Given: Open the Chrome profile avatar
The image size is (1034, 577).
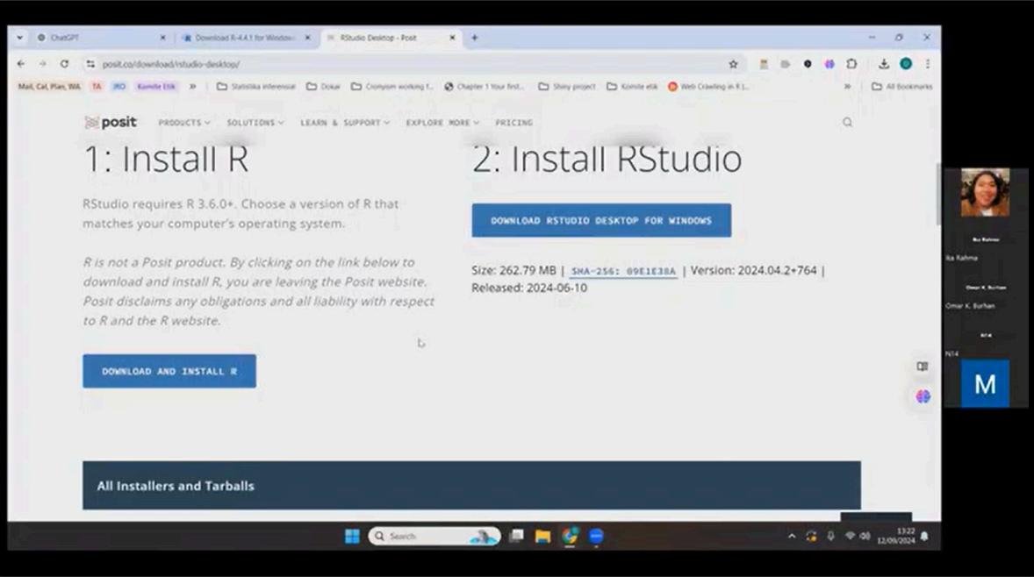Looking at the screenshot, I should [906, 64].
